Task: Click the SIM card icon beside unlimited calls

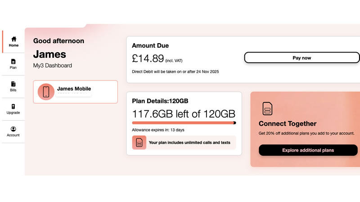Action: point(139,143)
